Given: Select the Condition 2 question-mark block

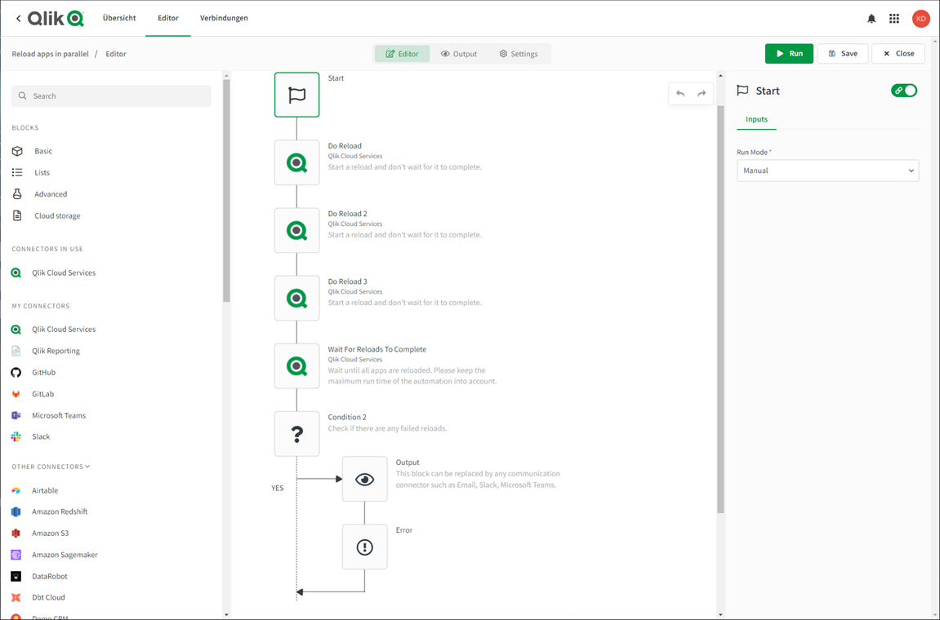Looking at the screenshot, I should (x=296, y=434).
